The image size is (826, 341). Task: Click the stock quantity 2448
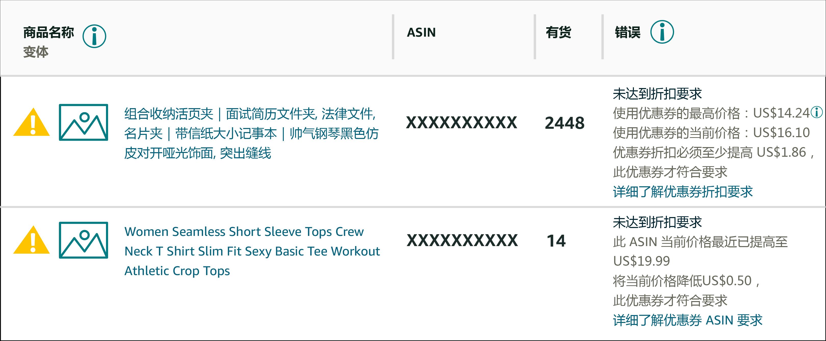[x=564, y=123]
